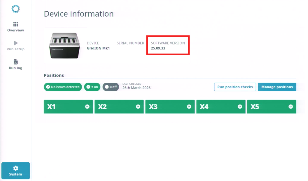Image resolution: width=308 pixels, height=181 pixels.
Task: Click the X3 tile checkmark icon
Action: click(x=189, y=107)
